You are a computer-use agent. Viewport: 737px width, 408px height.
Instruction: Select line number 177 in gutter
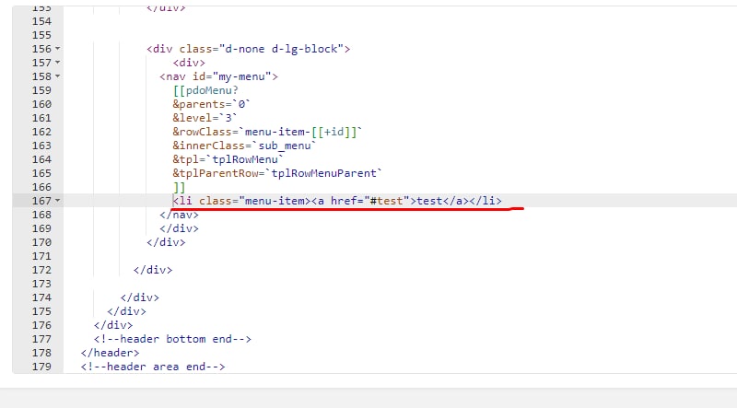(41, 339)
